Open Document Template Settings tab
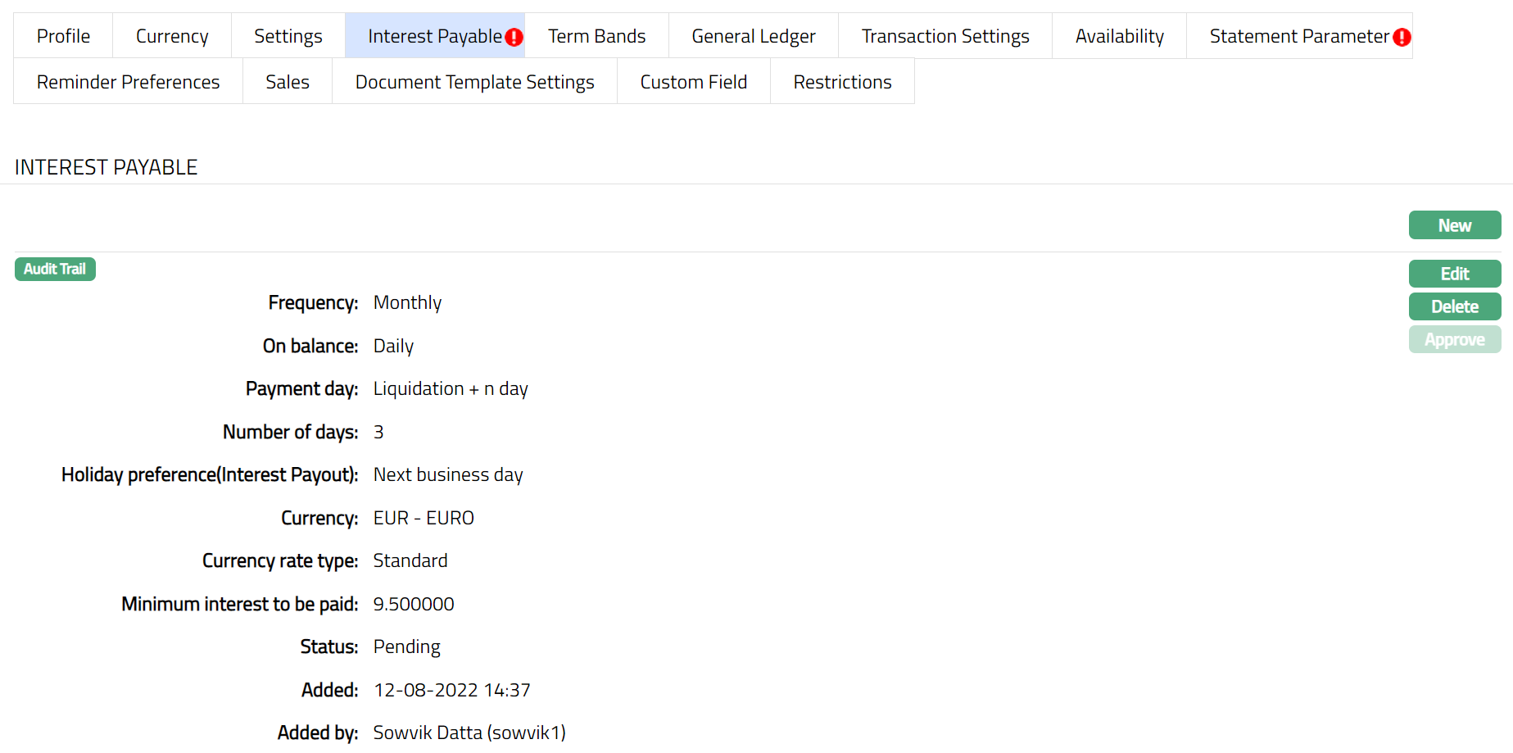The image size is (1513, 753). point(474,82)
